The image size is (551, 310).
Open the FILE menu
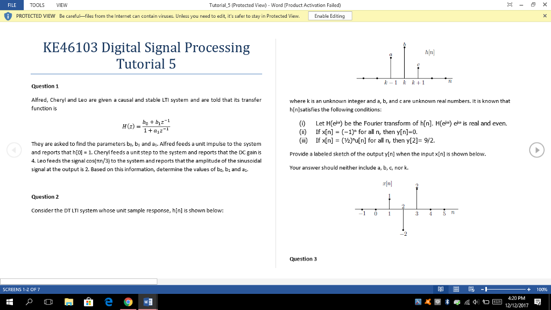pyautogui.click(x=11, y=5)
